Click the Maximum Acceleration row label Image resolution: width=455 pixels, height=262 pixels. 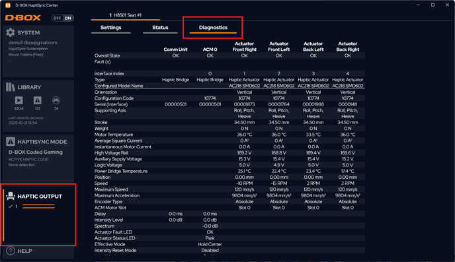116,195
